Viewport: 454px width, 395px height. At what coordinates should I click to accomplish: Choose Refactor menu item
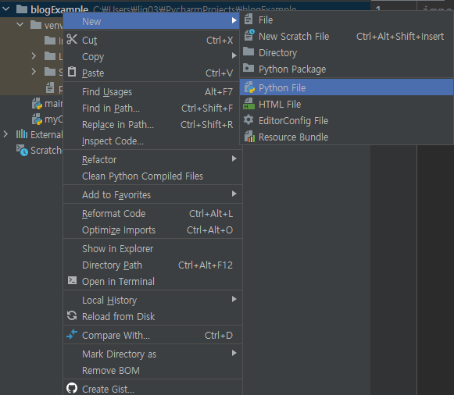pyautogui.click(x=152, y=159)
